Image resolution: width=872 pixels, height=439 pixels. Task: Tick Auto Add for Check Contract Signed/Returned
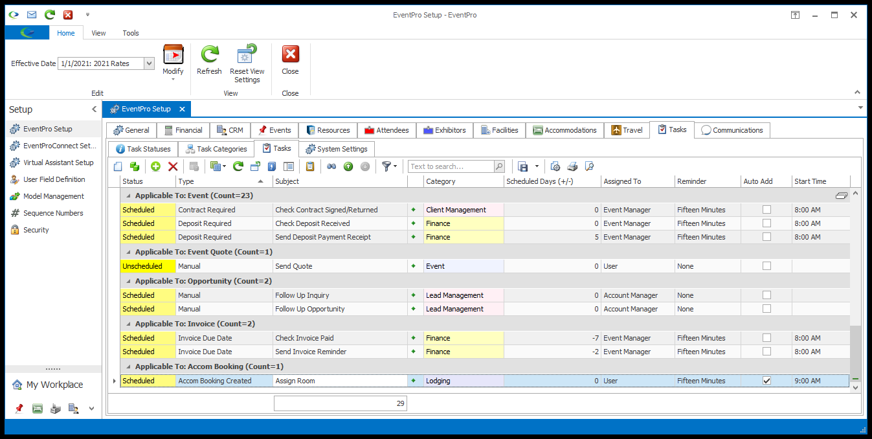click(x=766, y=210)
